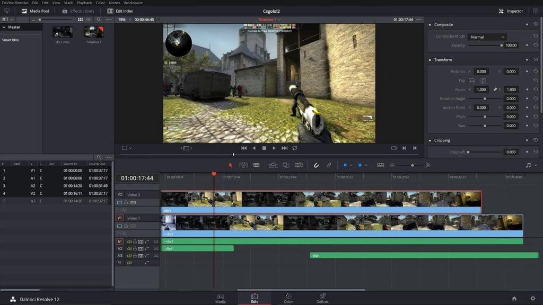Toggle the linked selection chain icon

pyautogui.click(x=329, y=165)
